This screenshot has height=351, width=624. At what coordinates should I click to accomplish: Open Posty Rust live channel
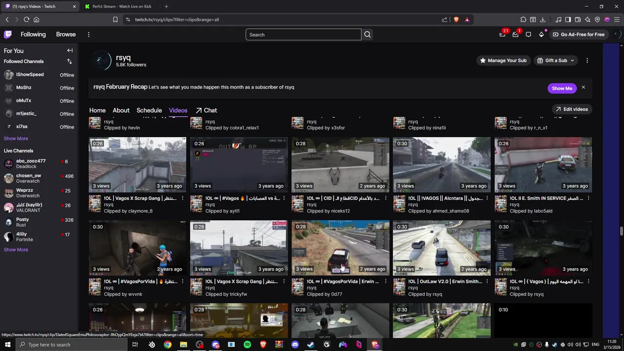click(39, 222)
